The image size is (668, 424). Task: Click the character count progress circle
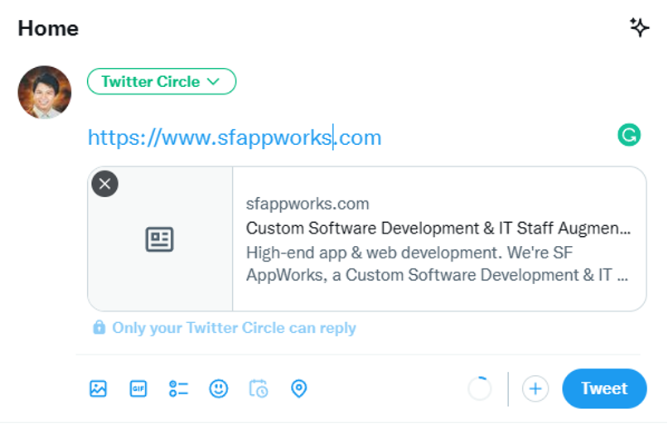click(x=480, y=388)
